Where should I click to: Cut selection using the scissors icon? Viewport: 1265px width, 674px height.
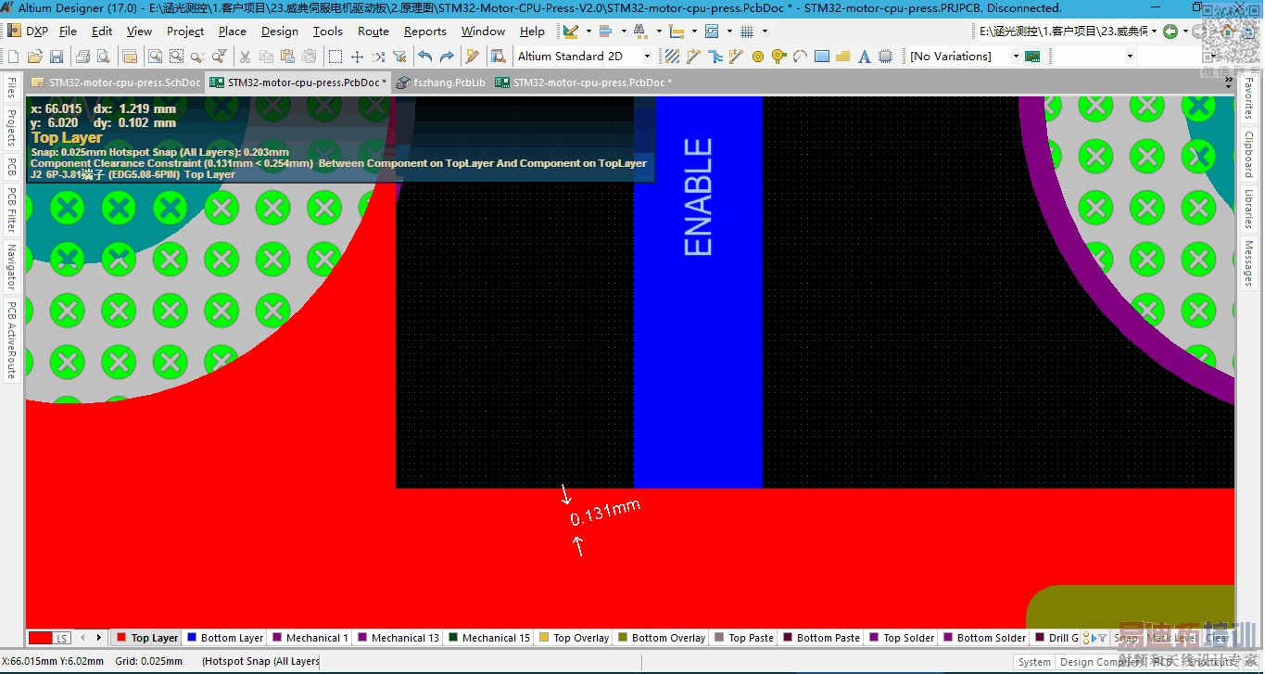click(x=246, y=57)
